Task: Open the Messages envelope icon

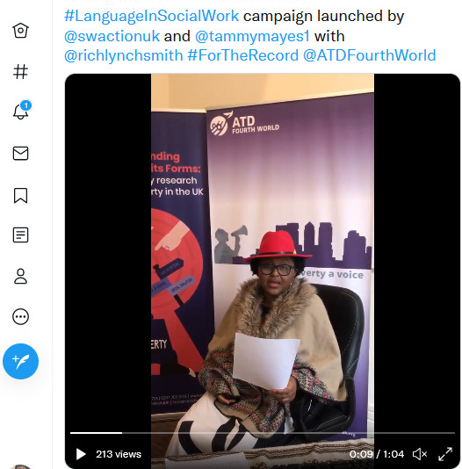Action: pyautogui.click(x=20, y=154)
